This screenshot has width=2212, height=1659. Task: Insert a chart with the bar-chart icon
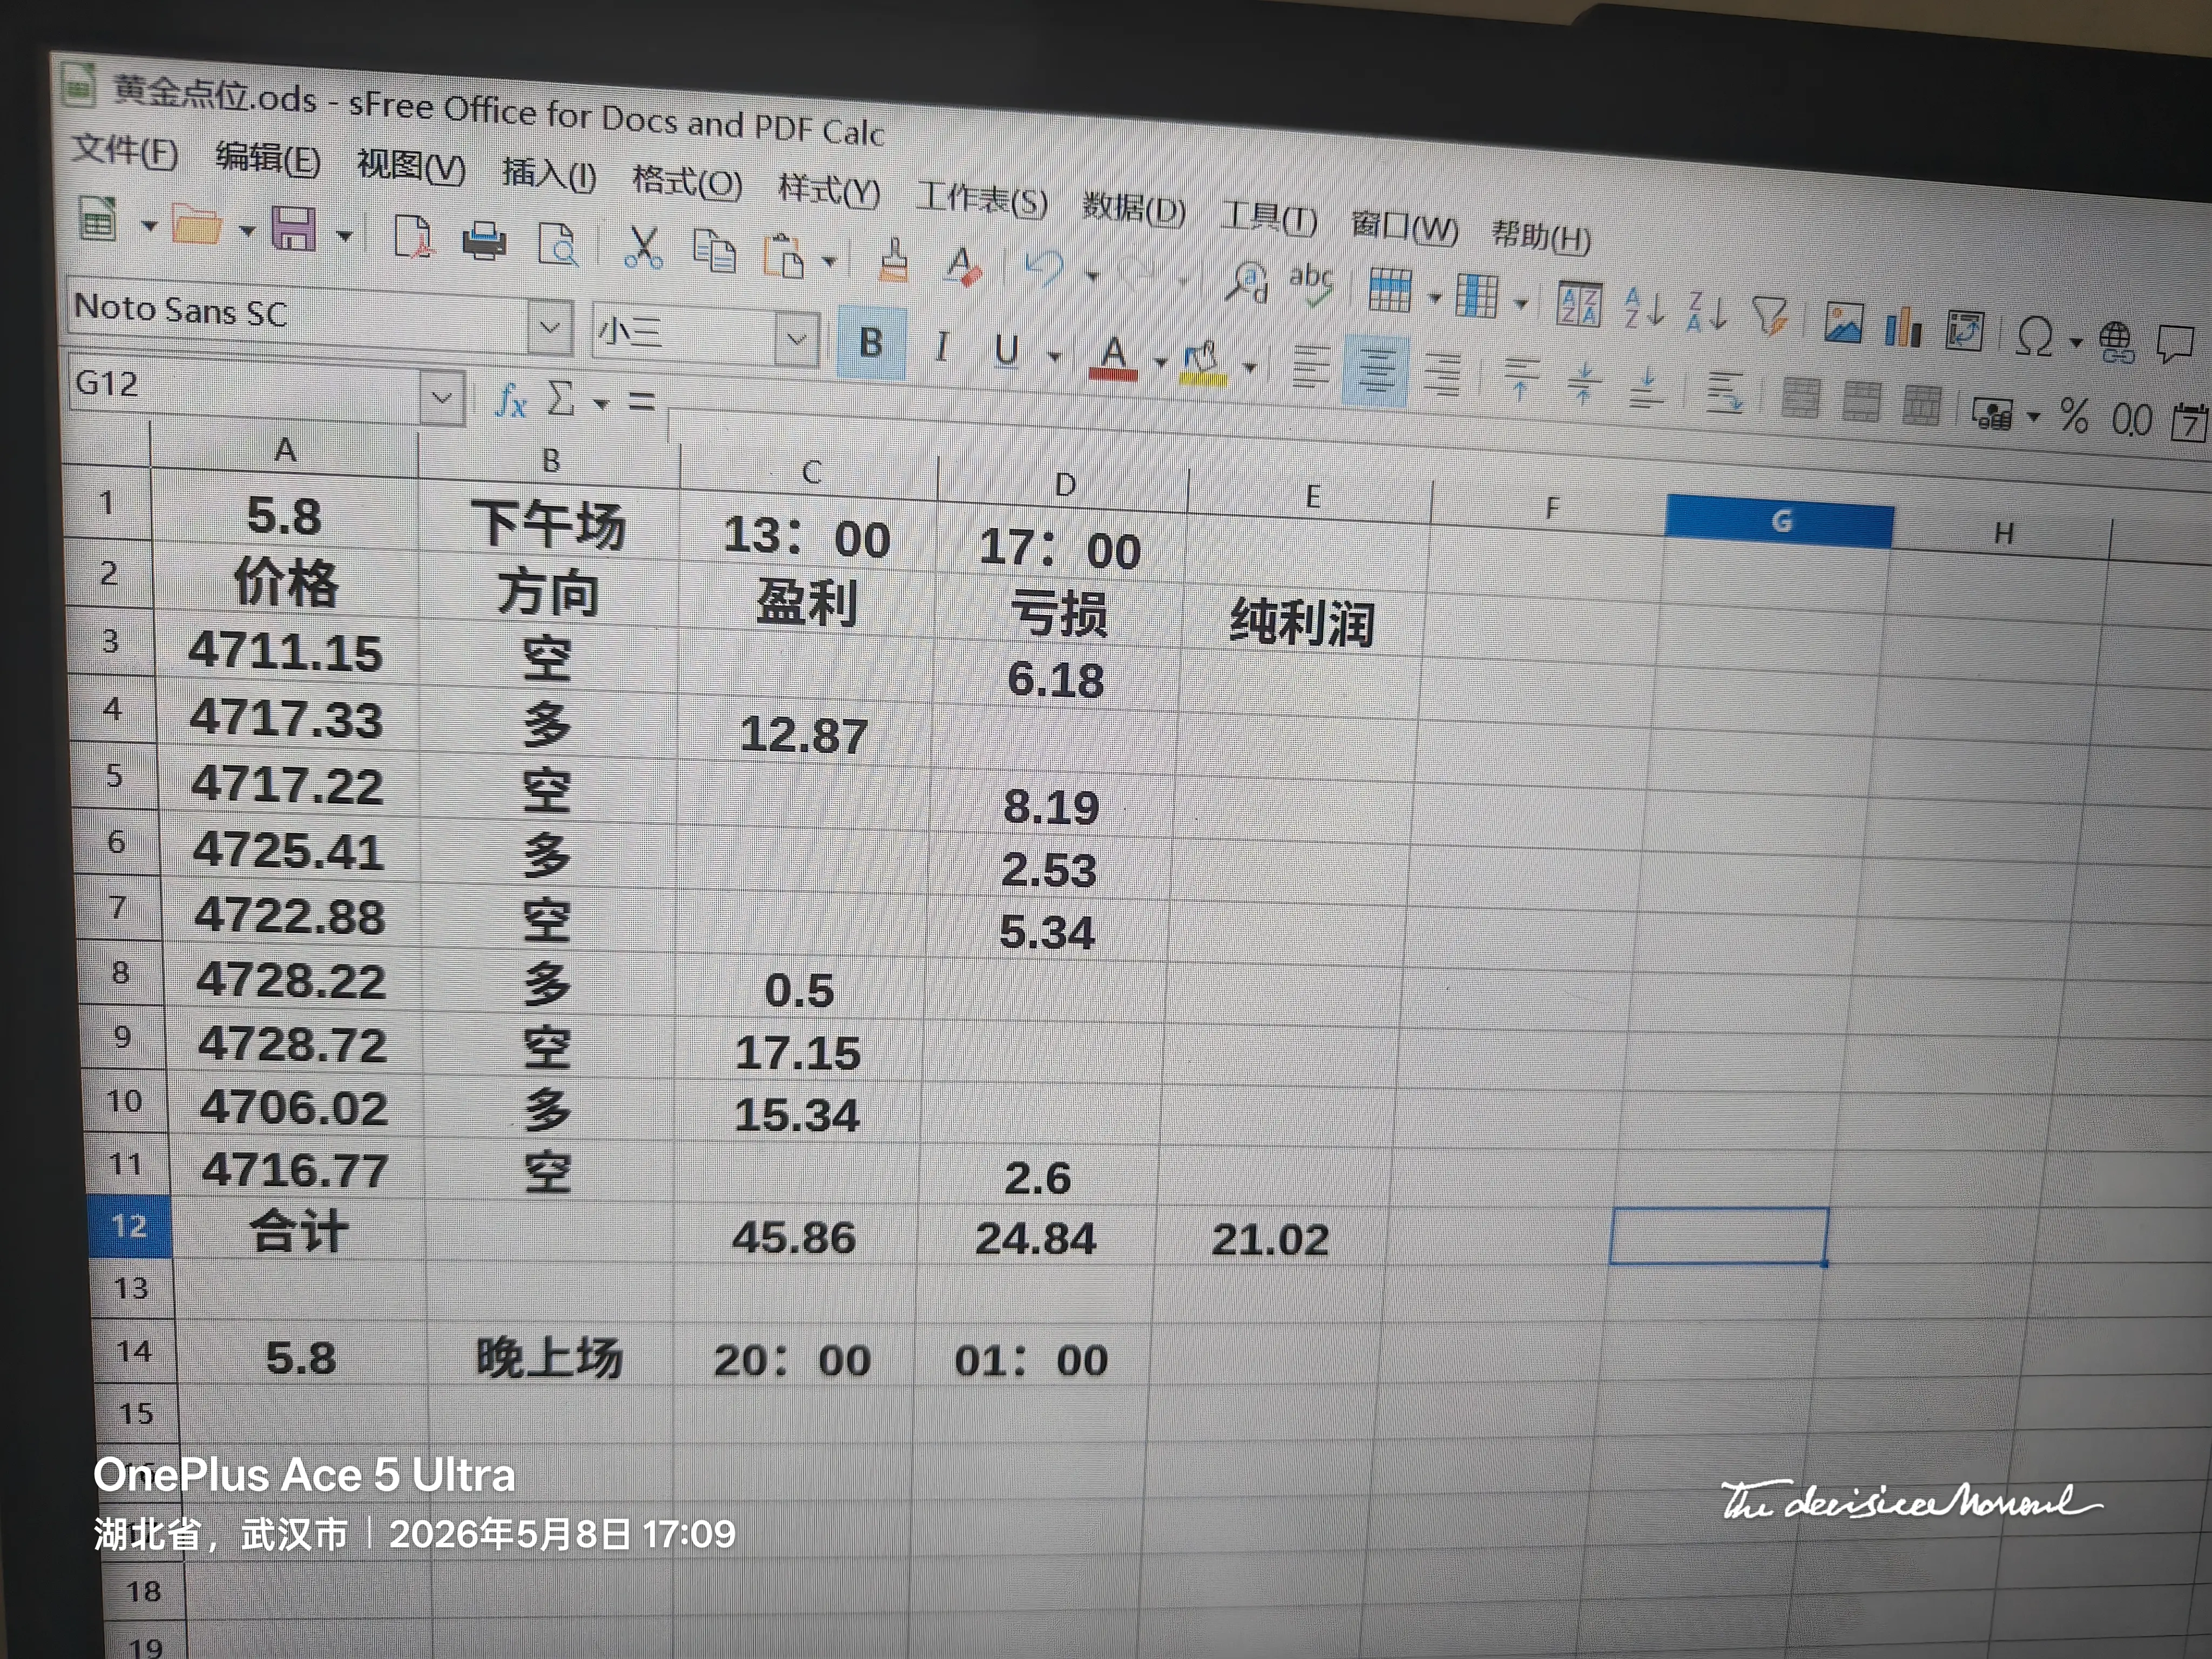pos(1903,327)
